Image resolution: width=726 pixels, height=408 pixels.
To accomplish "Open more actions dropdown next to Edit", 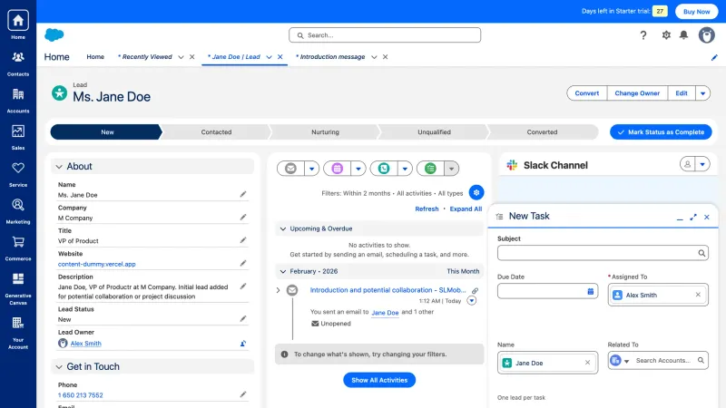I will (x=702, y=93).
